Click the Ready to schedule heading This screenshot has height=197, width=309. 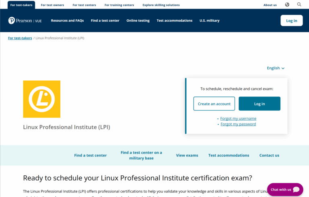coord(138,178)
